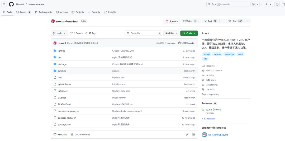Open the 33 Tags link
Screen dimensions: 285x141
coord(91,33)
